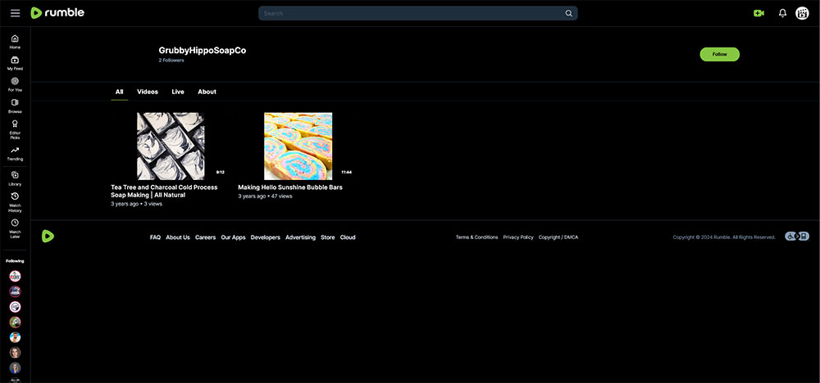
Task: Open the hamburger menu
Action: [x=15, y=13]
